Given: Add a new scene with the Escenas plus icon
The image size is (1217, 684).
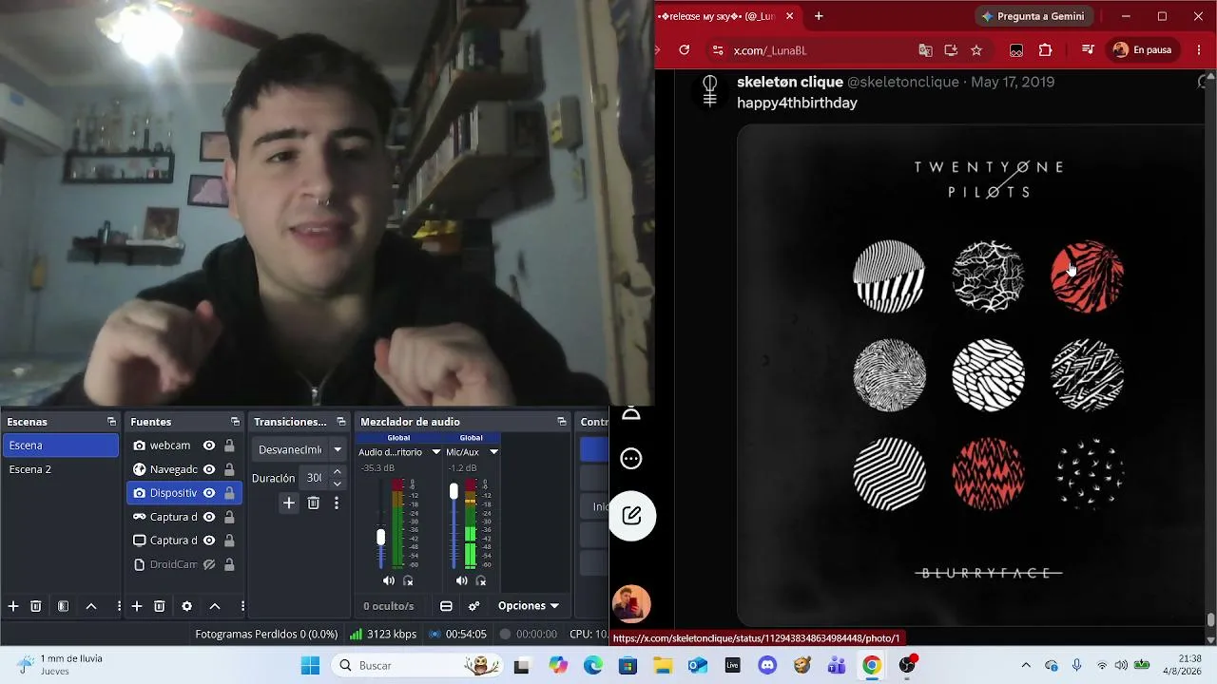Looking at the screenshot, I should [13, 606].
